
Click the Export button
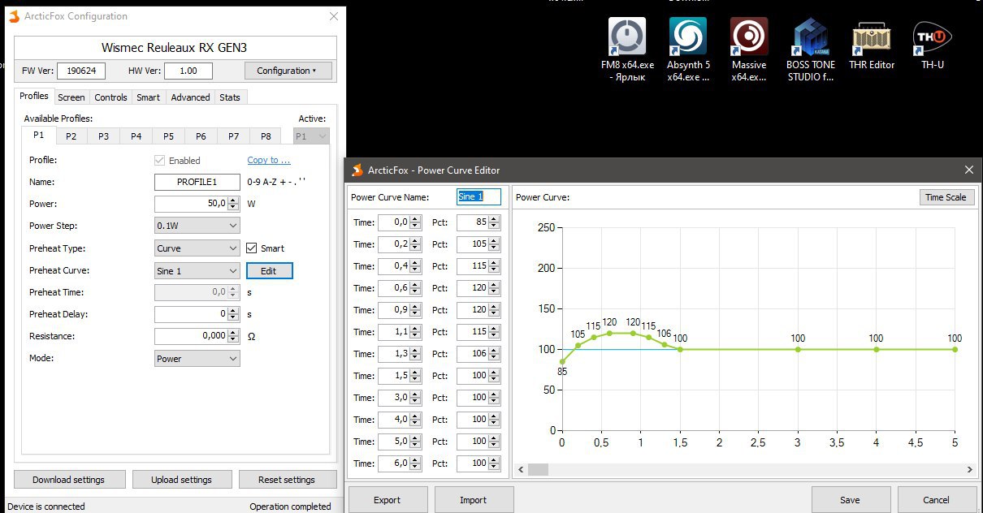tap(388, 500)
